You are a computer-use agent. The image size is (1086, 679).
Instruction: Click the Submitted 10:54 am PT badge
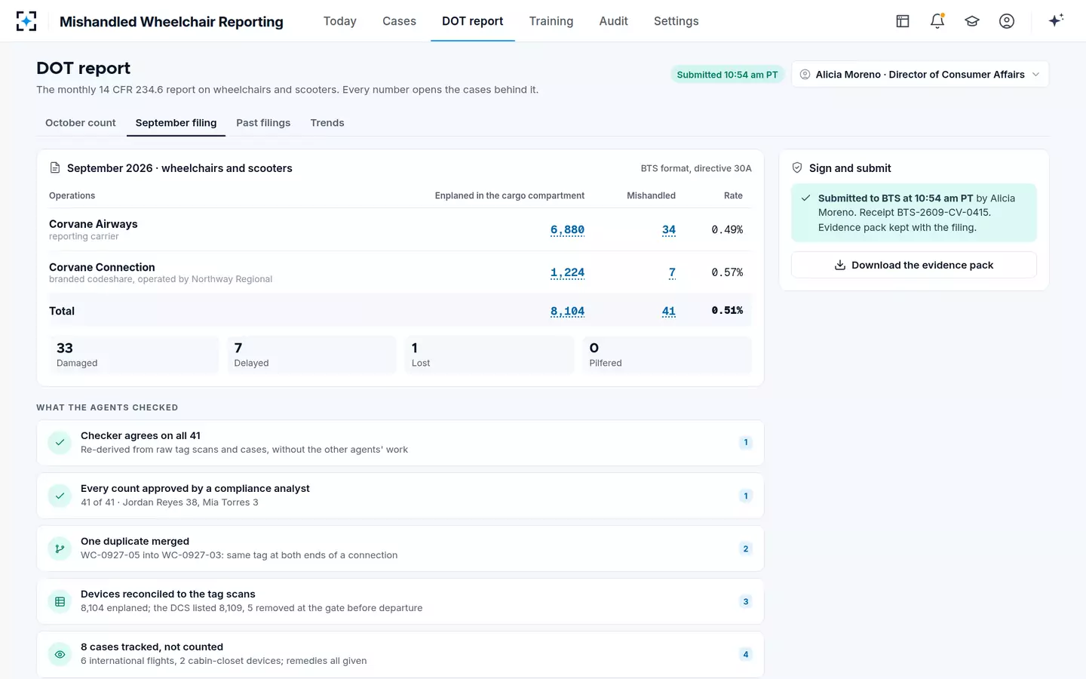727,75
